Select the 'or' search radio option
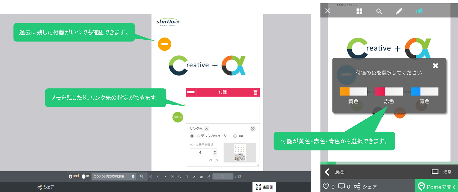 pos(84,177)
